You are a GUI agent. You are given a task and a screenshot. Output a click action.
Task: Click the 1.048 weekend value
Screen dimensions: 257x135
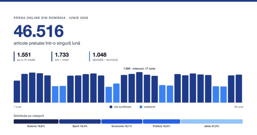(99, 55)
